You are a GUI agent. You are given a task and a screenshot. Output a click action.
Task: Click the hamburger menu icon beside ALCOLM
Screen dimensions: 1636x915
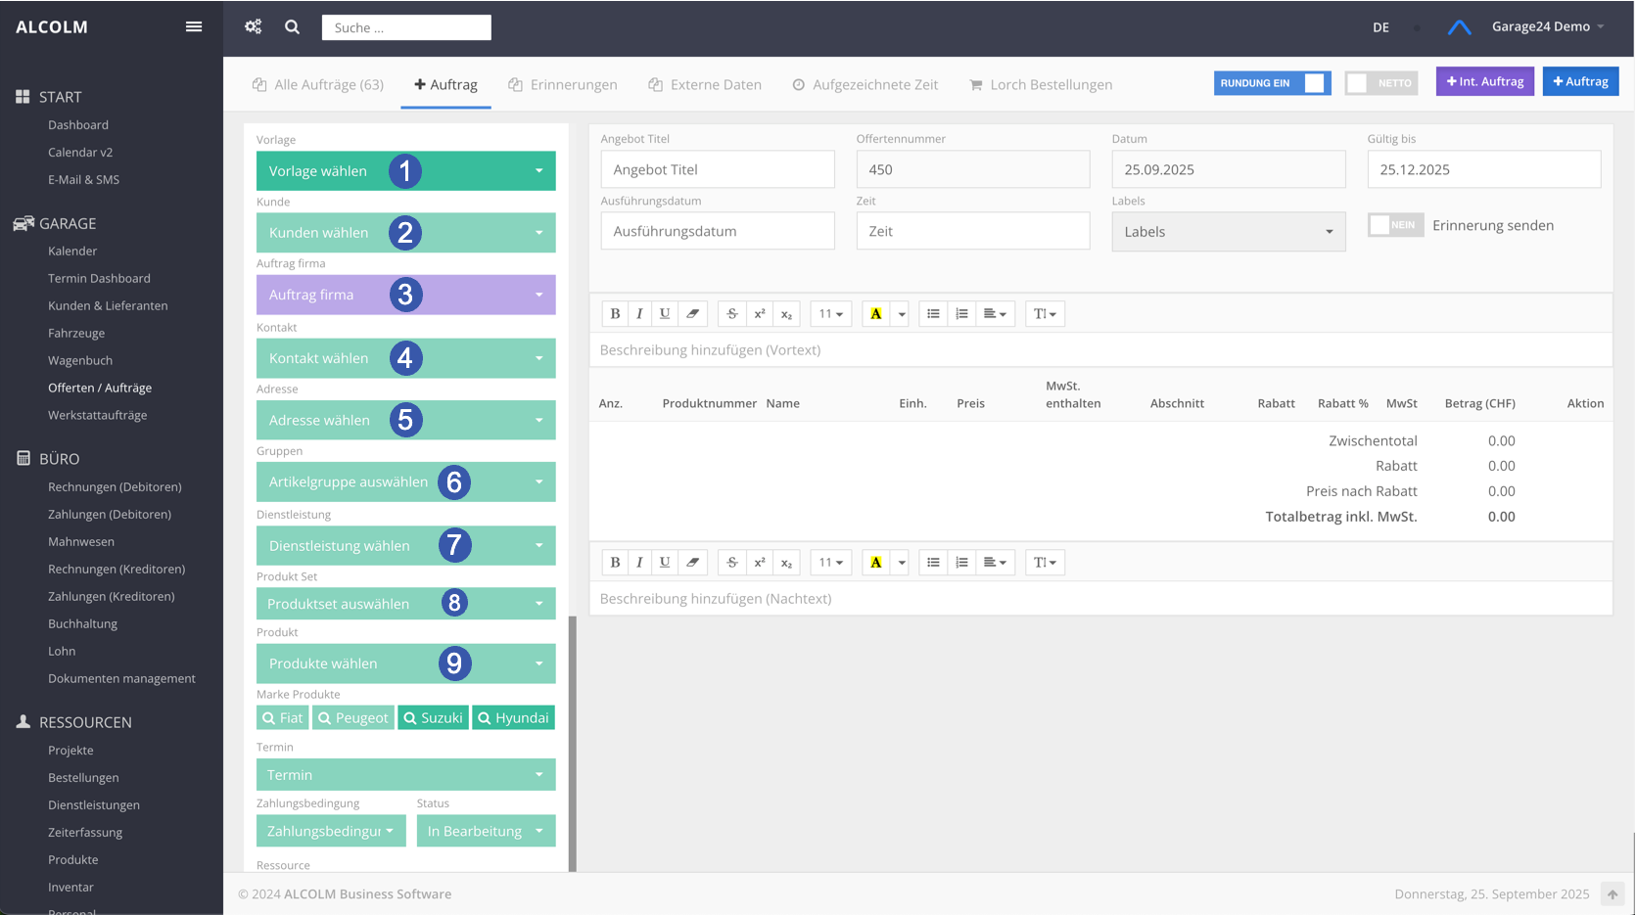click(x=194, y=26)
